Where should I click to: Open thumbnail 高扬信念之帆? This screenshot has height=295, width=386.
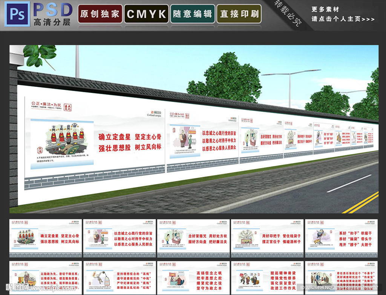coord(193,278)
